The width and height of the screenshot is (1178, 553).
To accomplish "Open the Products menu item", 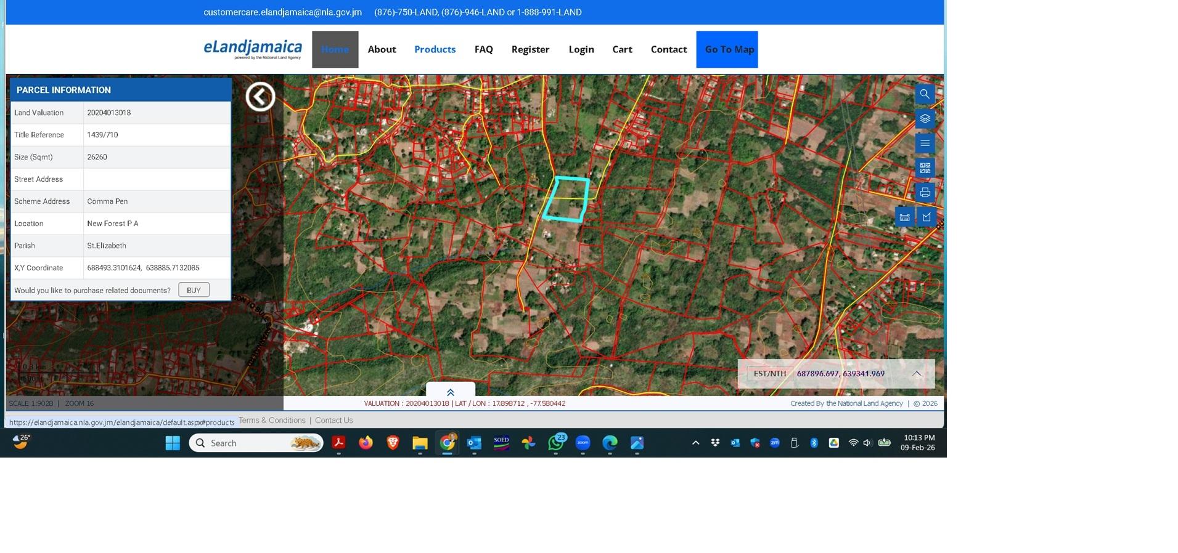I will tap(435, 49).
